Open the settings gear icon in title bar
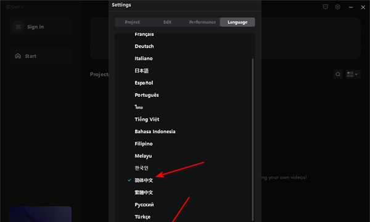Image resolution: width=370 pixels, height=222 pixels. [338, 7]
